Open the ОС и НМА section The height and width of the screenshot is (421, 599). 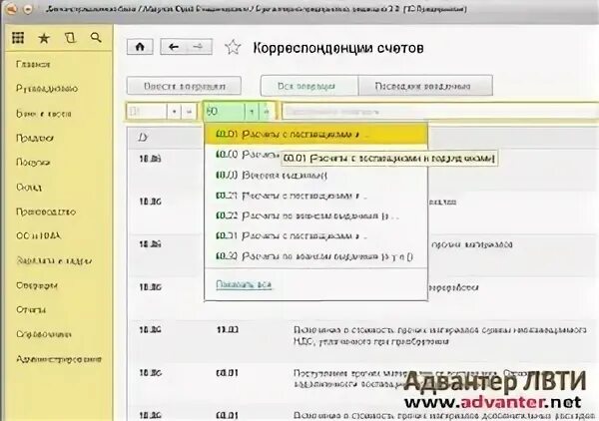coord(38,235)
